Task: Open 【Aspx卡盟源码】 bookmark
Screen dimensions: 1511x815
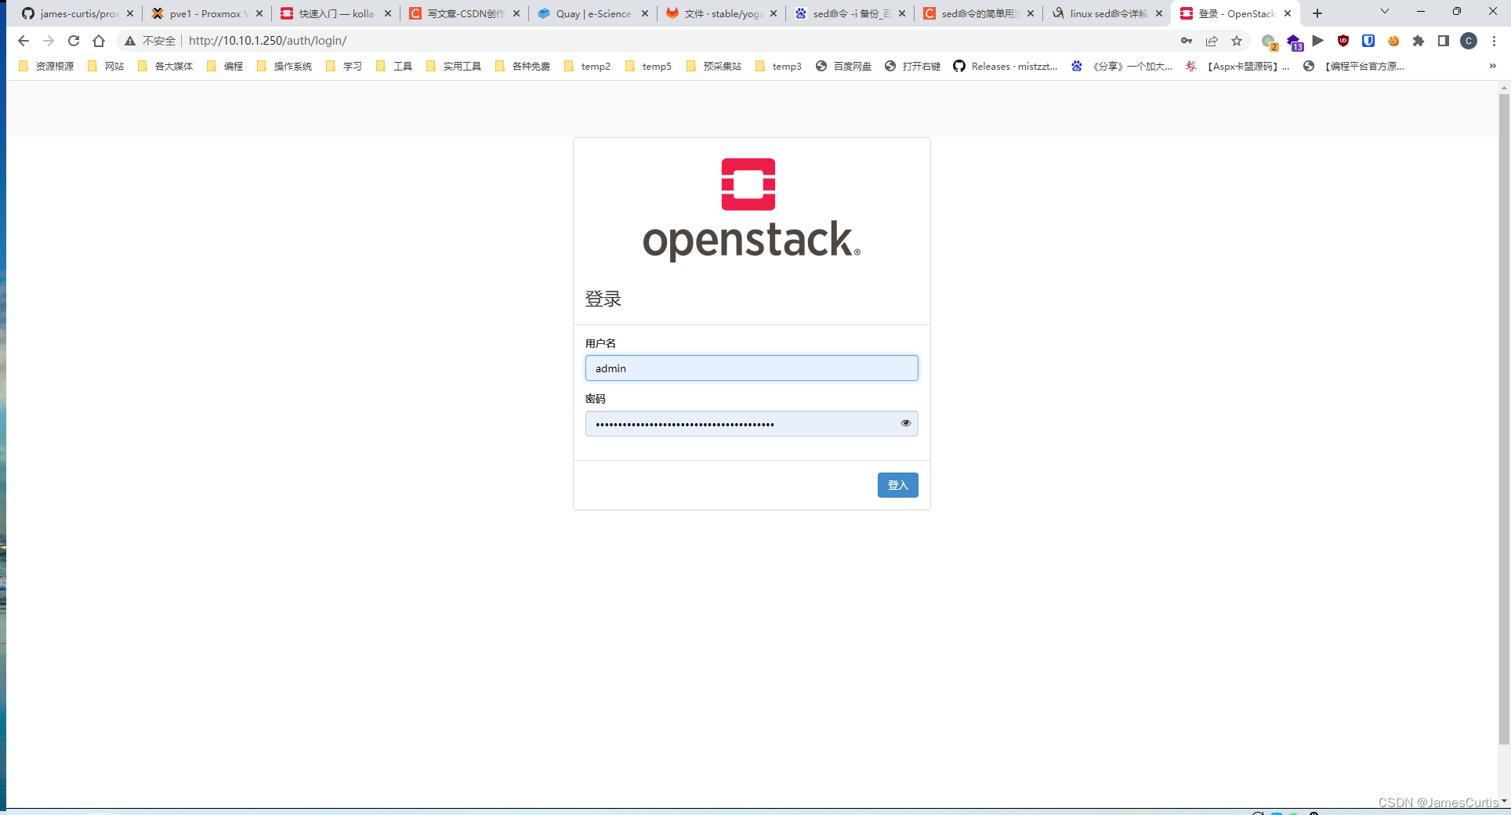Action: pos(1237,67)
